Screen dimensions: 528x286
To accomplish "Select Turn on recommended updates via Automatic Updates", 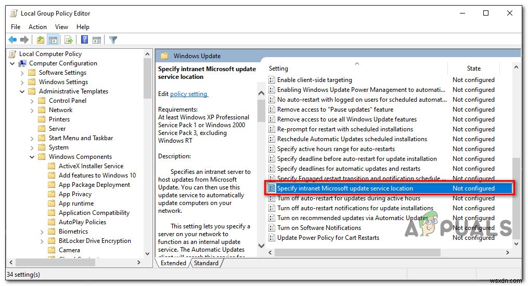I will (352, 218).
